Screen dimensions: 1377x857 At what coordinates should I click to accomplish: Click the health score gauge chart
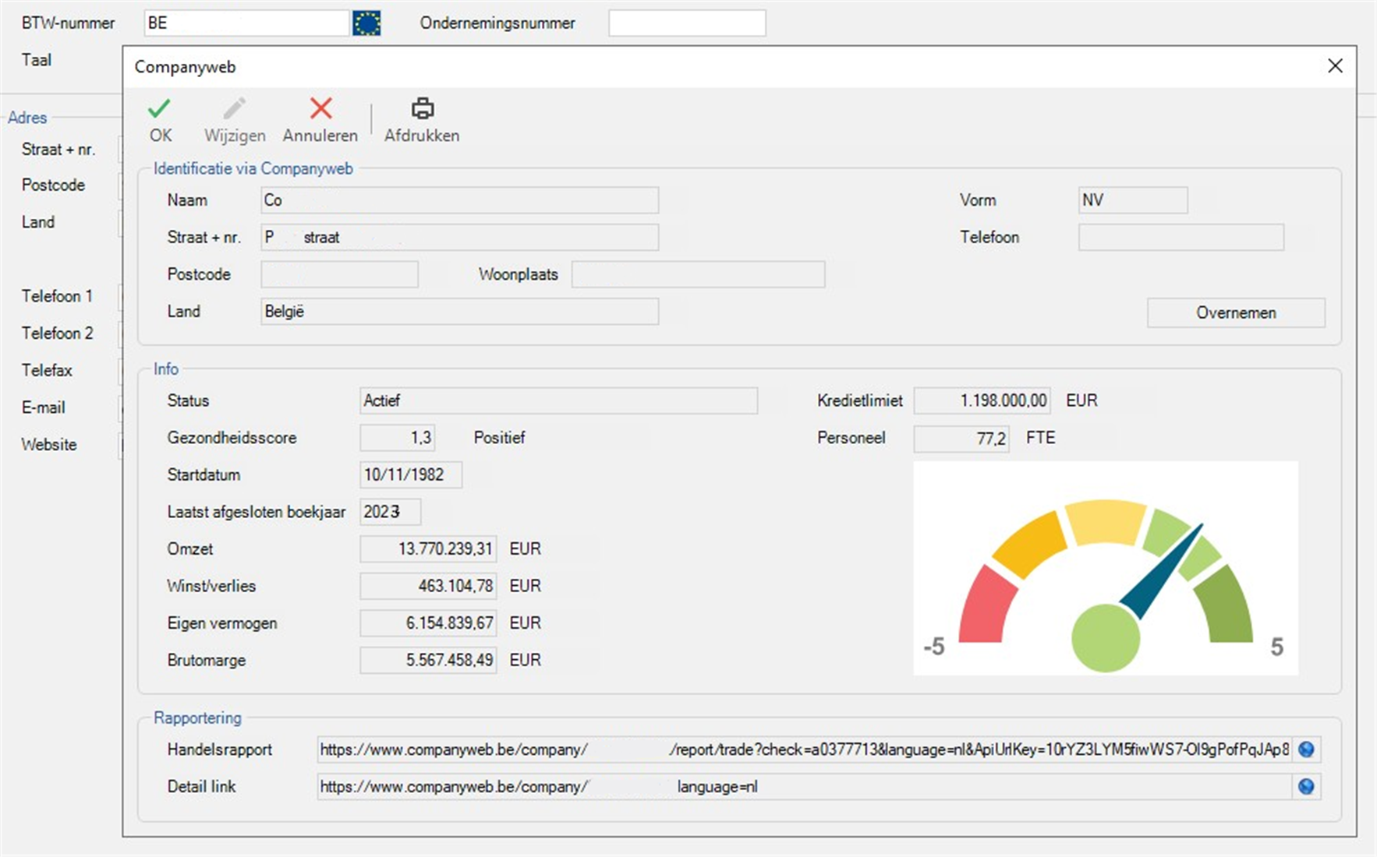1105,568
